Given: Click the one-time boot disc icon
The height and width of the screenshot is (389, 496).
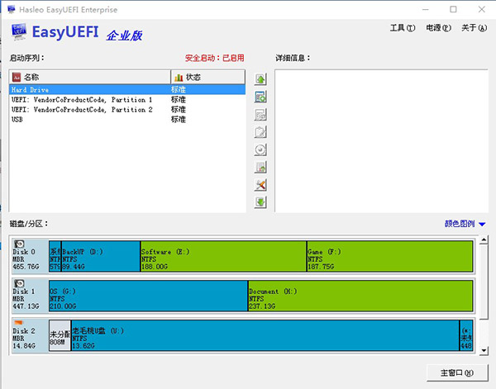Looking at the screenshot, I should (x=260, y=149).
